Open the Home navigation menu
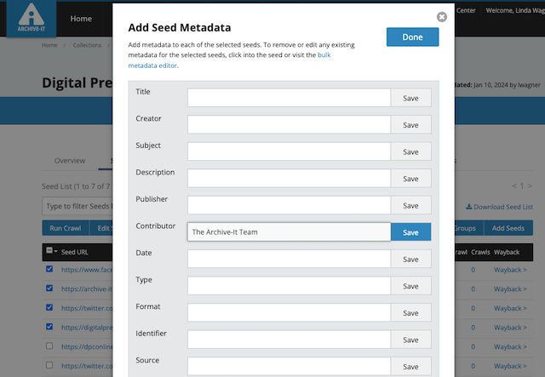The width and height of the screenshot is (545, 377). coord(82,19)
